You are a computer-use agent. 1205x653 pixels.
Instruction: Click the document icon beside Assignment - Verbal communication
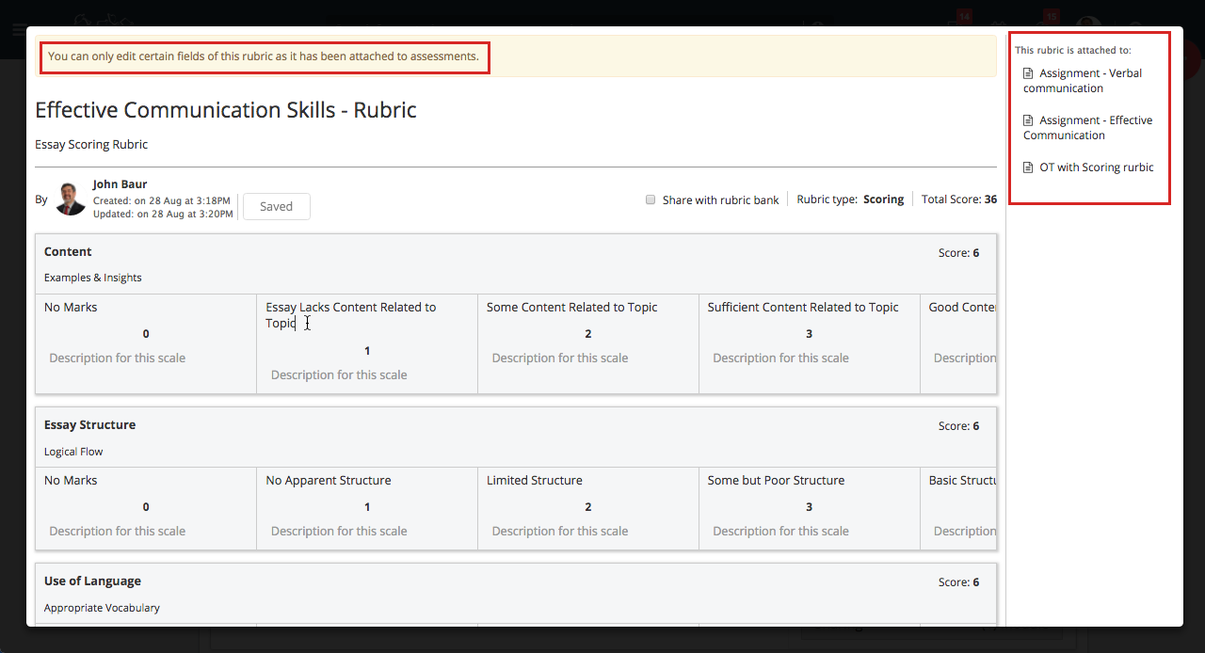[1028, 73]
